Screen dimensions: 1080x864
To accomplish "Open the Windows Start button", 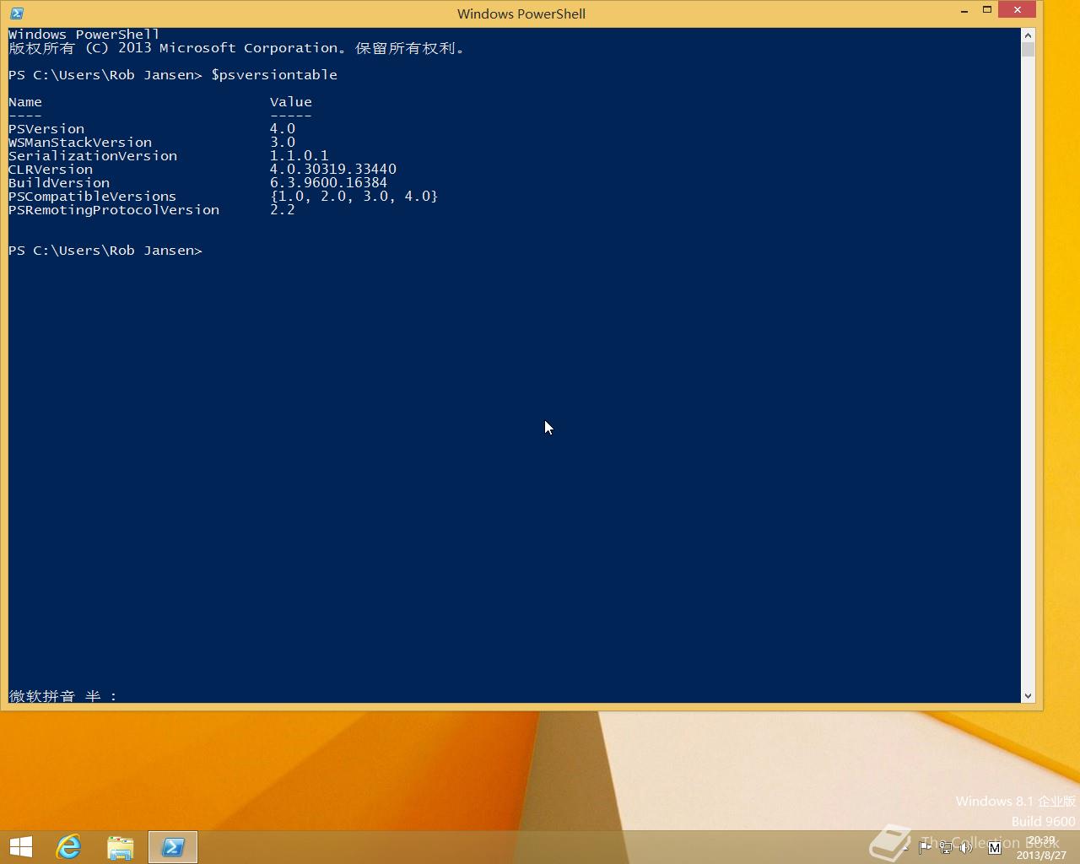I will 20,847.
